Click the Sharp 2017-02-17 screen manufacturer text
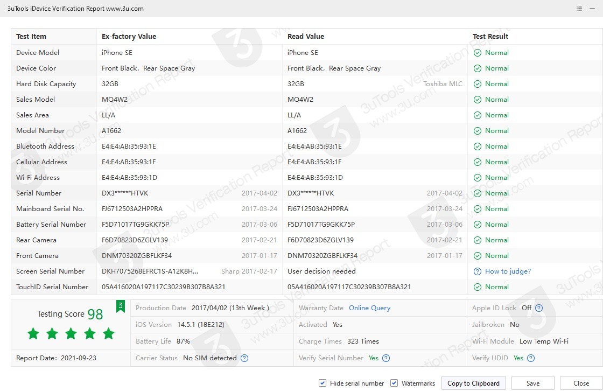Screen dimensions: 603x391 click(249, 271)
